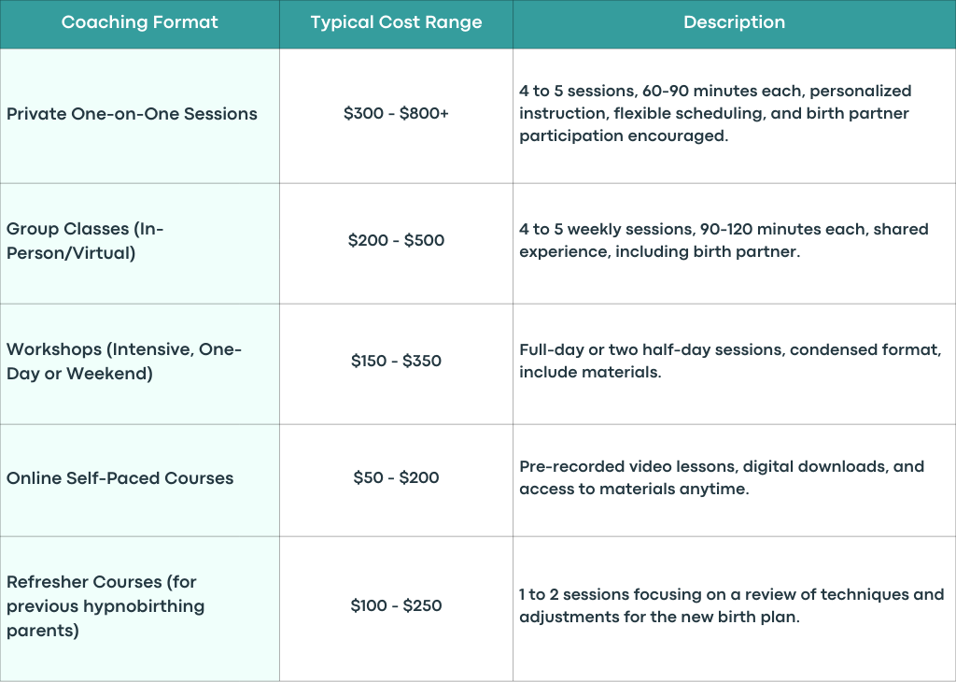The image size is (956, 682).
Task: Click the $100 - $250 cost cell
Action: tap(396, 608)
